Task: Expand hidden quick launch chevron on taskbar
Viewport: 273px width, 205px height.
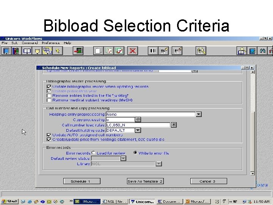Action: pos(71,201)
